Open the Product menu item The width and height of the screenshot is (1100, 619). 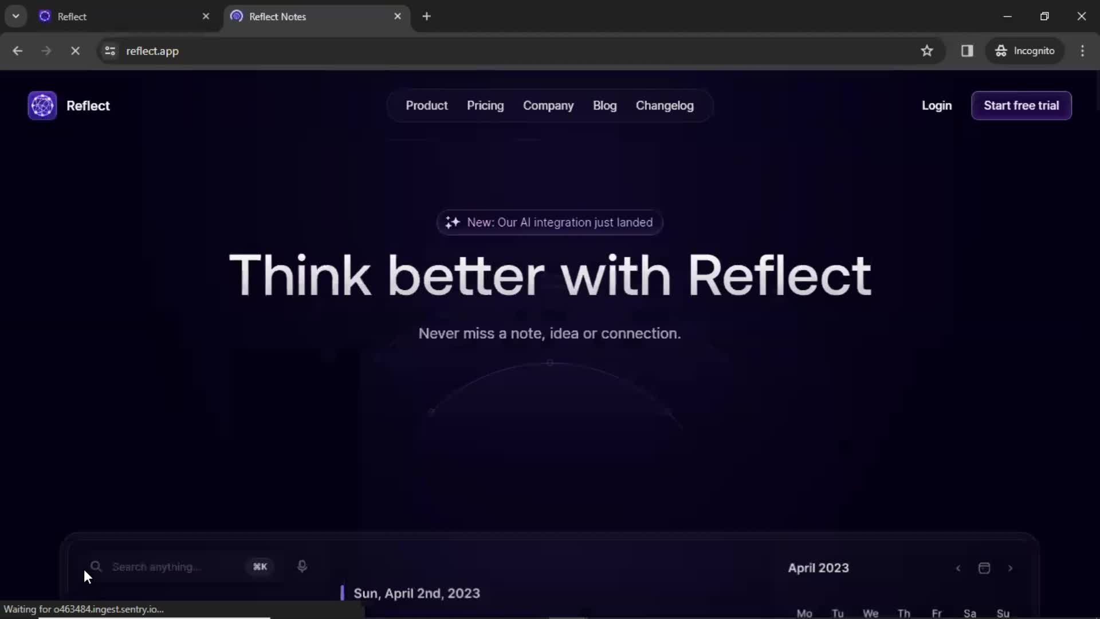coord(427,105)
